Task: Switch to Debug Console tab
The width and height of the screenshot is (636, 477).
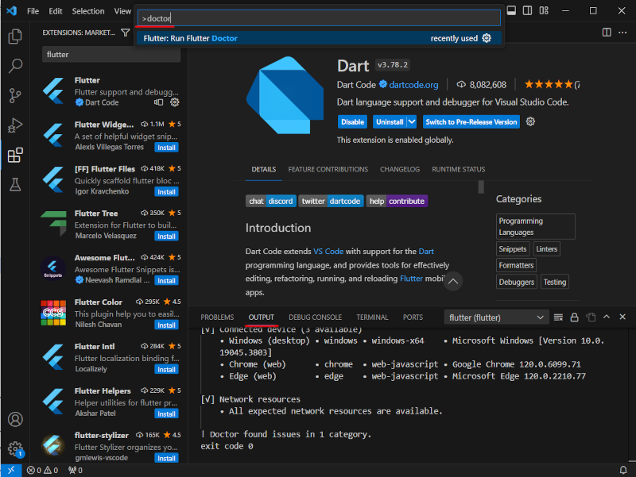Action: (315, 317)
